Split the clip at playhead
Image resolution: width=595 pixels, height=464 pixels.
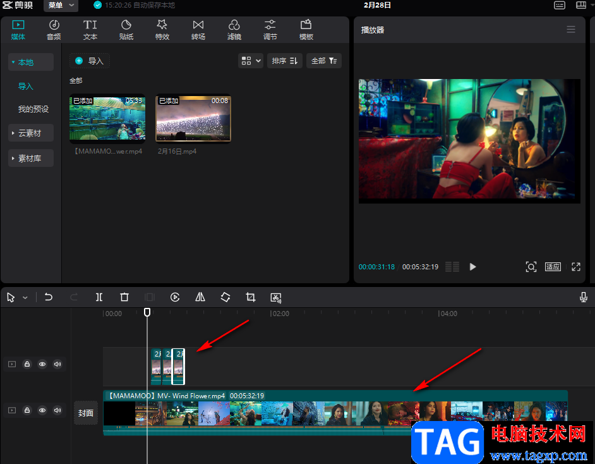tap(99, 297)
